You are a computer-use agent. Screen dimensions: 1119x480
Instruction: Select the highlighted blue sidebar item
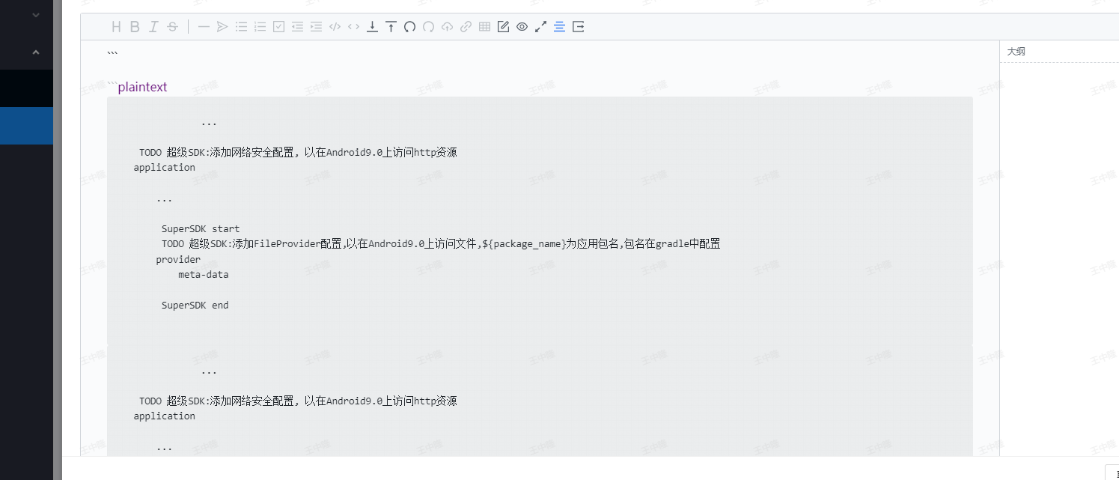26,126
